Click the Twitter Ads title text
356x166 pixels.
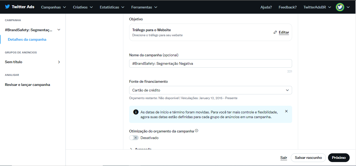pyautogui.click(x=23, y=7)
